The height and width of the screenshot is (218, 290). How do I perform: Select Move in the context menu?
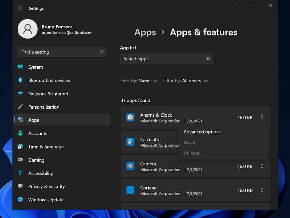(189, 142)
